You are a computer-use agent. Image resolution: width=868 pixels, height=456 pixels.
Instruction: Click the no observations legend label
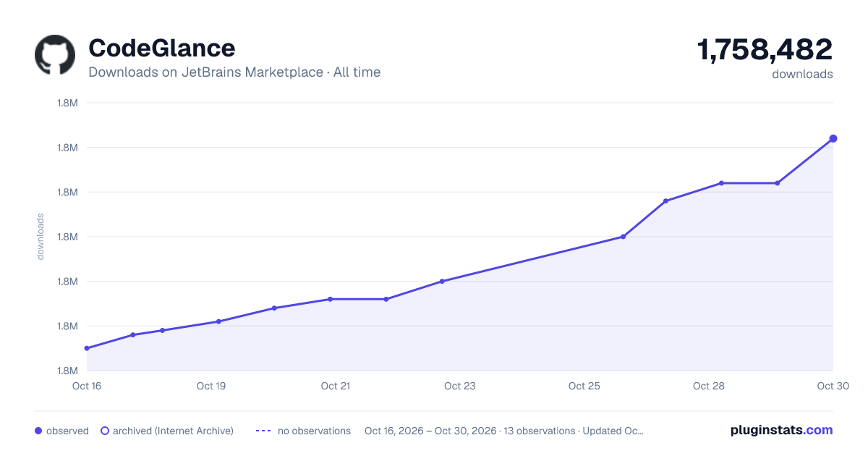point(314,431)
